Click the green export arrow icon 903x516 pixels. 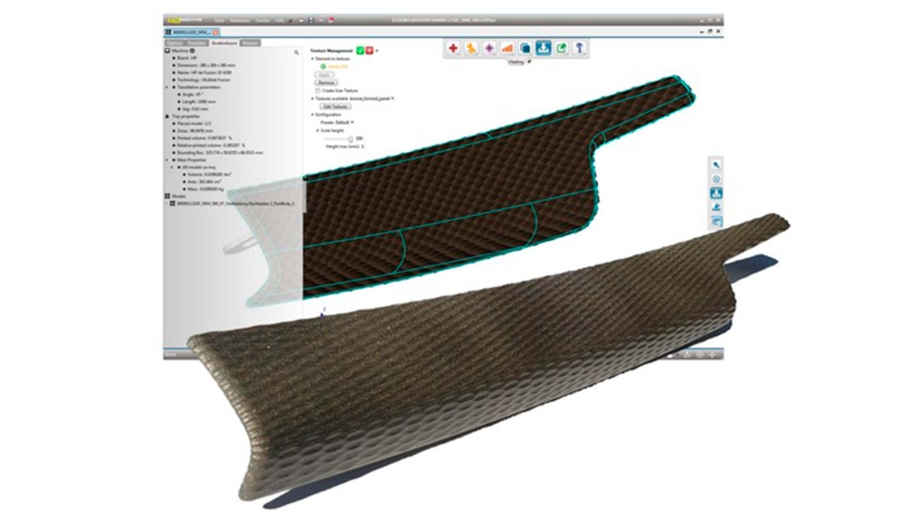click(561, 48)
